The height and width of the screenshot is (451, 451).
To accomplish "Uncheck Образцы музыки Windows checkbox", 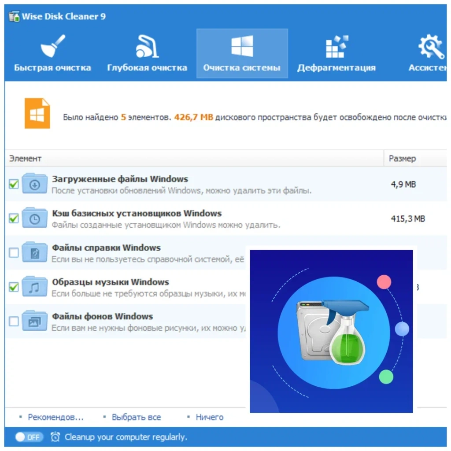I will click(14, 287).
